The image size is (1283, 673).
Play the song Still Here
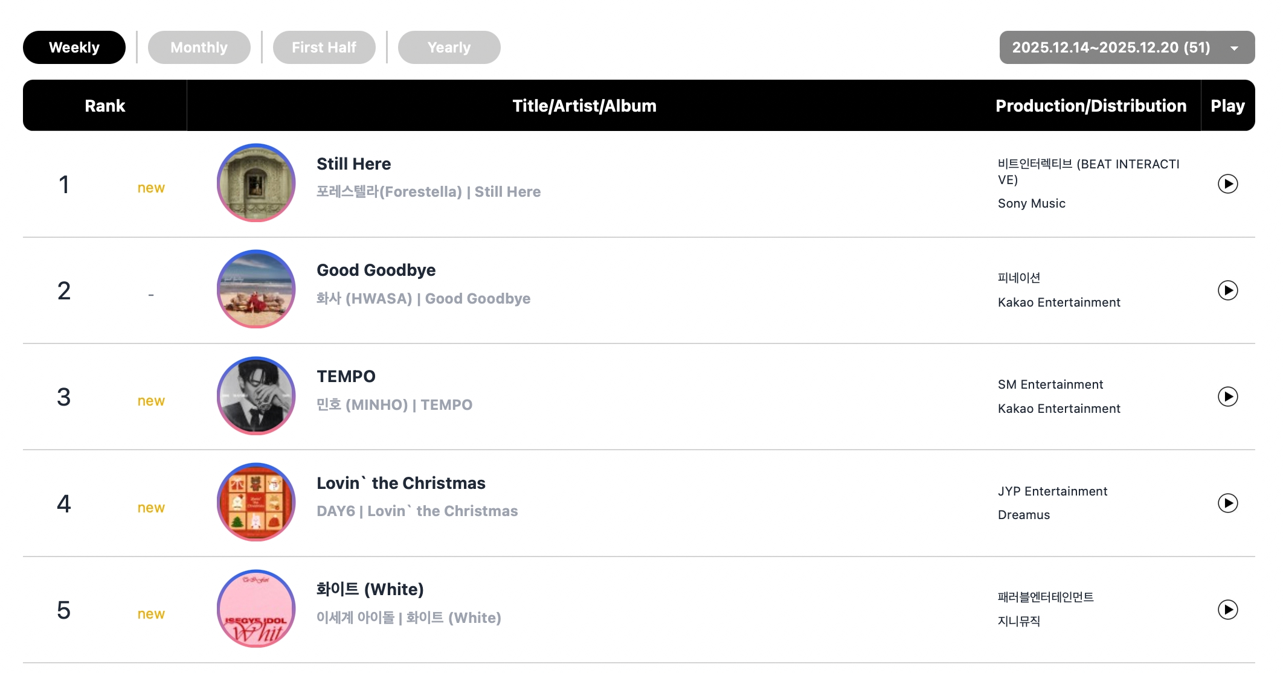pyautogui.click(x=1227, y=183)
